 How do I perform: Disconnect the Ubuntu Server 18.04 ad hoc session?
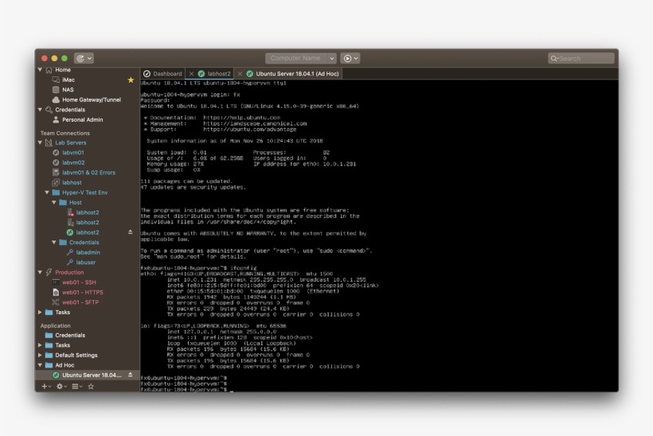coord(131,375)
